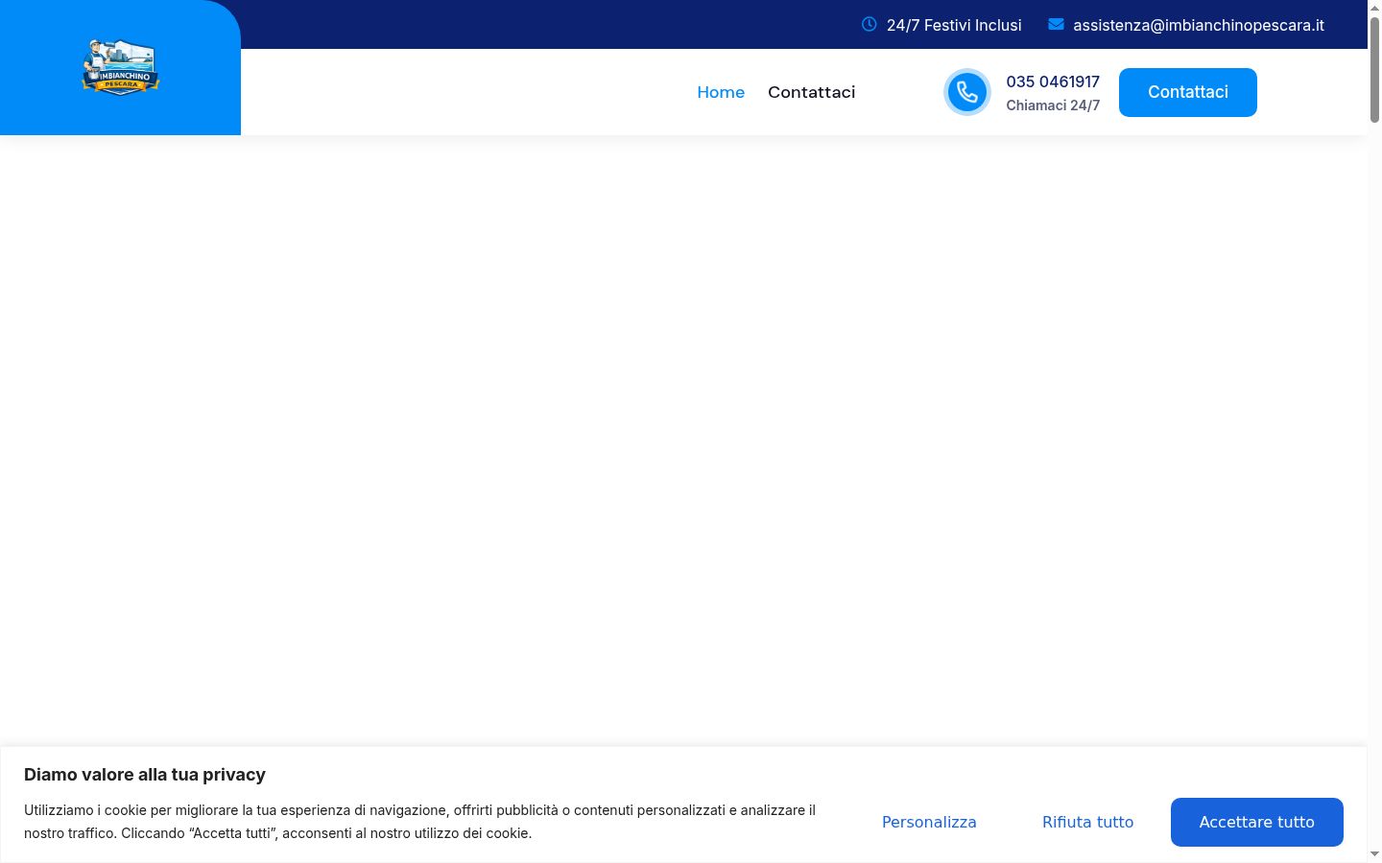Screen dimensions: 1382x863
Task: Click the 24/7 Festivi Inclusi text
Action: (x=954, y=25)
